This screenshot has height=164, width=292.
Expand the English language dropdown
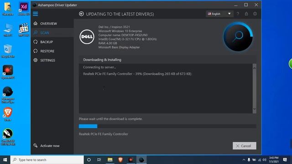coord(219,14)
